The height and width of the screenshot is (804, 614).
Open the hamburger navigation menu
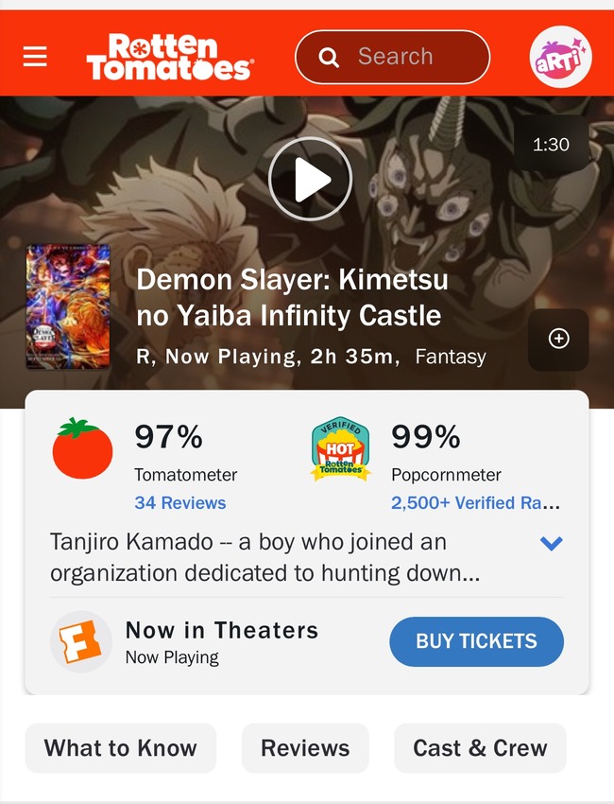[x=35, y=57]
